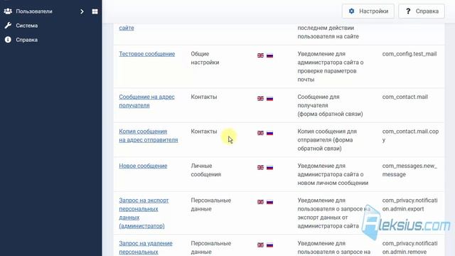Click the Russian flag for Тестовое сообщение
This screenshot has width=455, height=256.
click(x=270, y=55)
